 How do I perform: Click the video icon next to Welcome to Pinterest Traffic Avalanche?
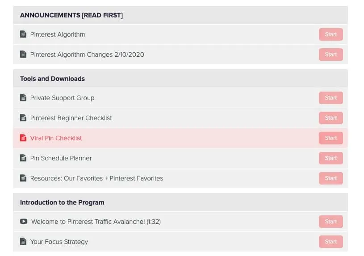[24, 222]
